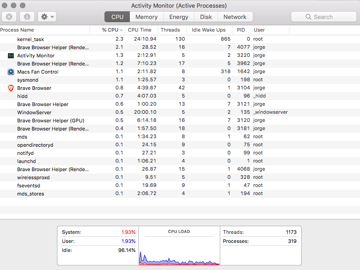This screenshot has width=360, height=270.
Task: Select Brave Browser Helper row with PID 3962
Action: 180,64
